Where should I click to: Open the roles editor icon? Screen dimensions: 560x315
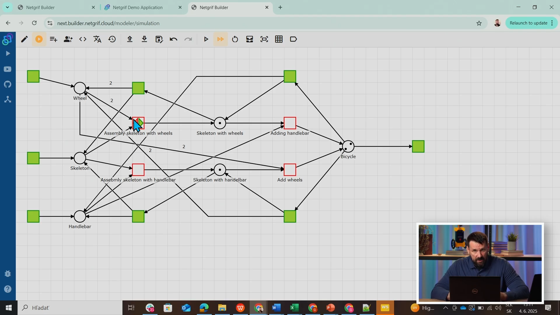[x=68, y=39]
